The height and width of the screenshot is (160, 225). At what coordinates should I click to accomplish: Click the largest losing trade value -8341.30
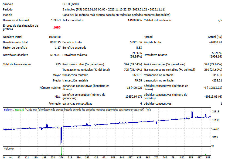pyautogui.click(x=216, y=75)
